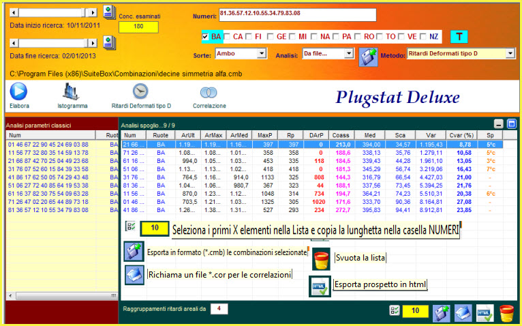The height and width of the screenshot is (326, 522).
Task: Click the export cmb disk icon in the bottom toolbar
Action: point(442,314)
